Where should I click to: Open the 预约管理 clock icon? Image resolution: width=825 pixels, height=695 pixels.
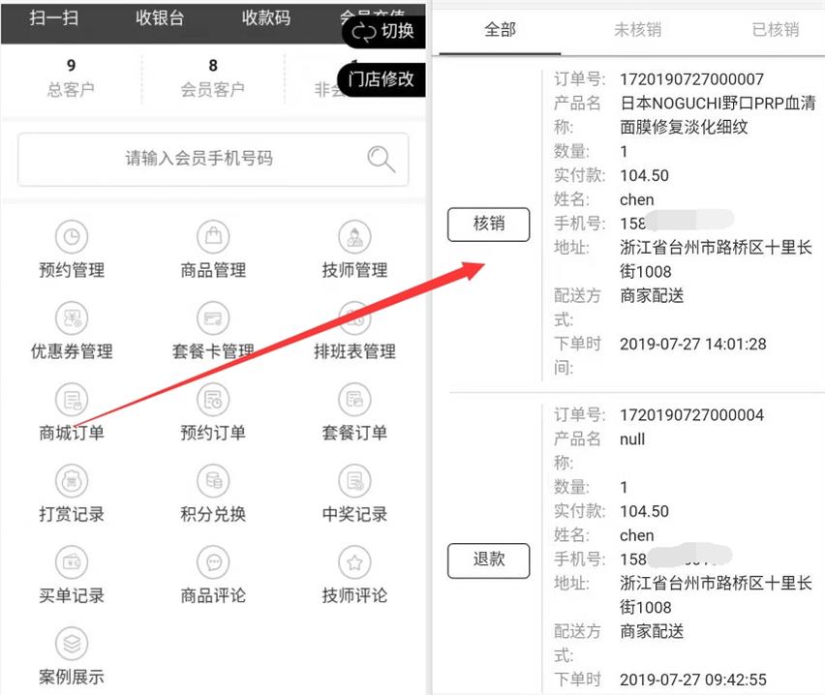pos(72,237)
